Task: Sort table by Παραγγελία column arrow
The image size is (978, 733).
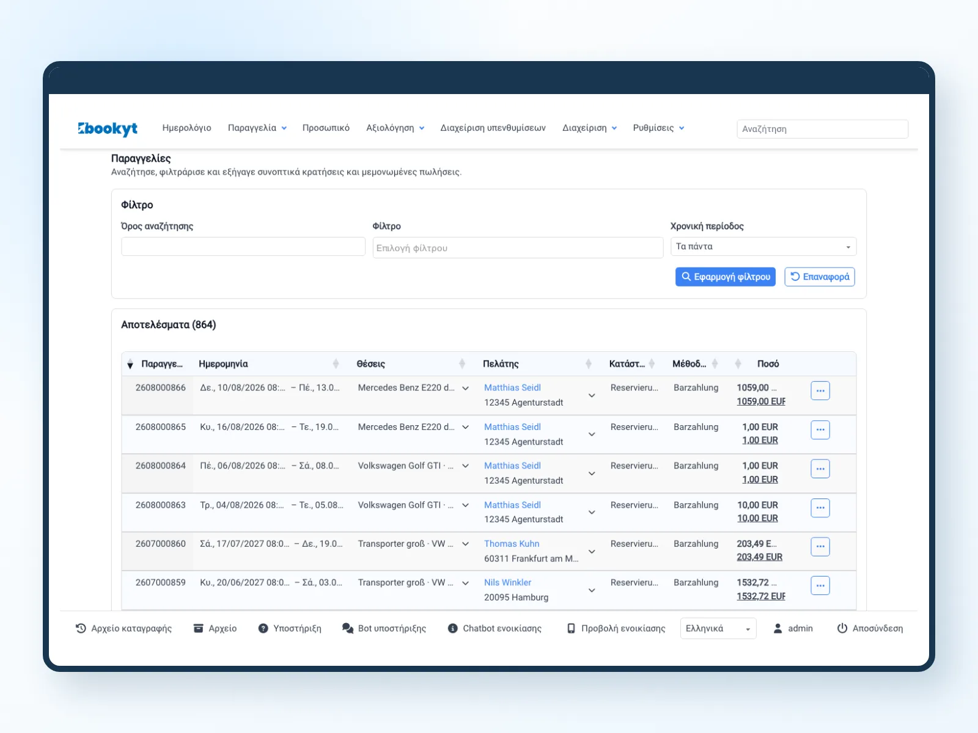Action: [x=130, y=365]
